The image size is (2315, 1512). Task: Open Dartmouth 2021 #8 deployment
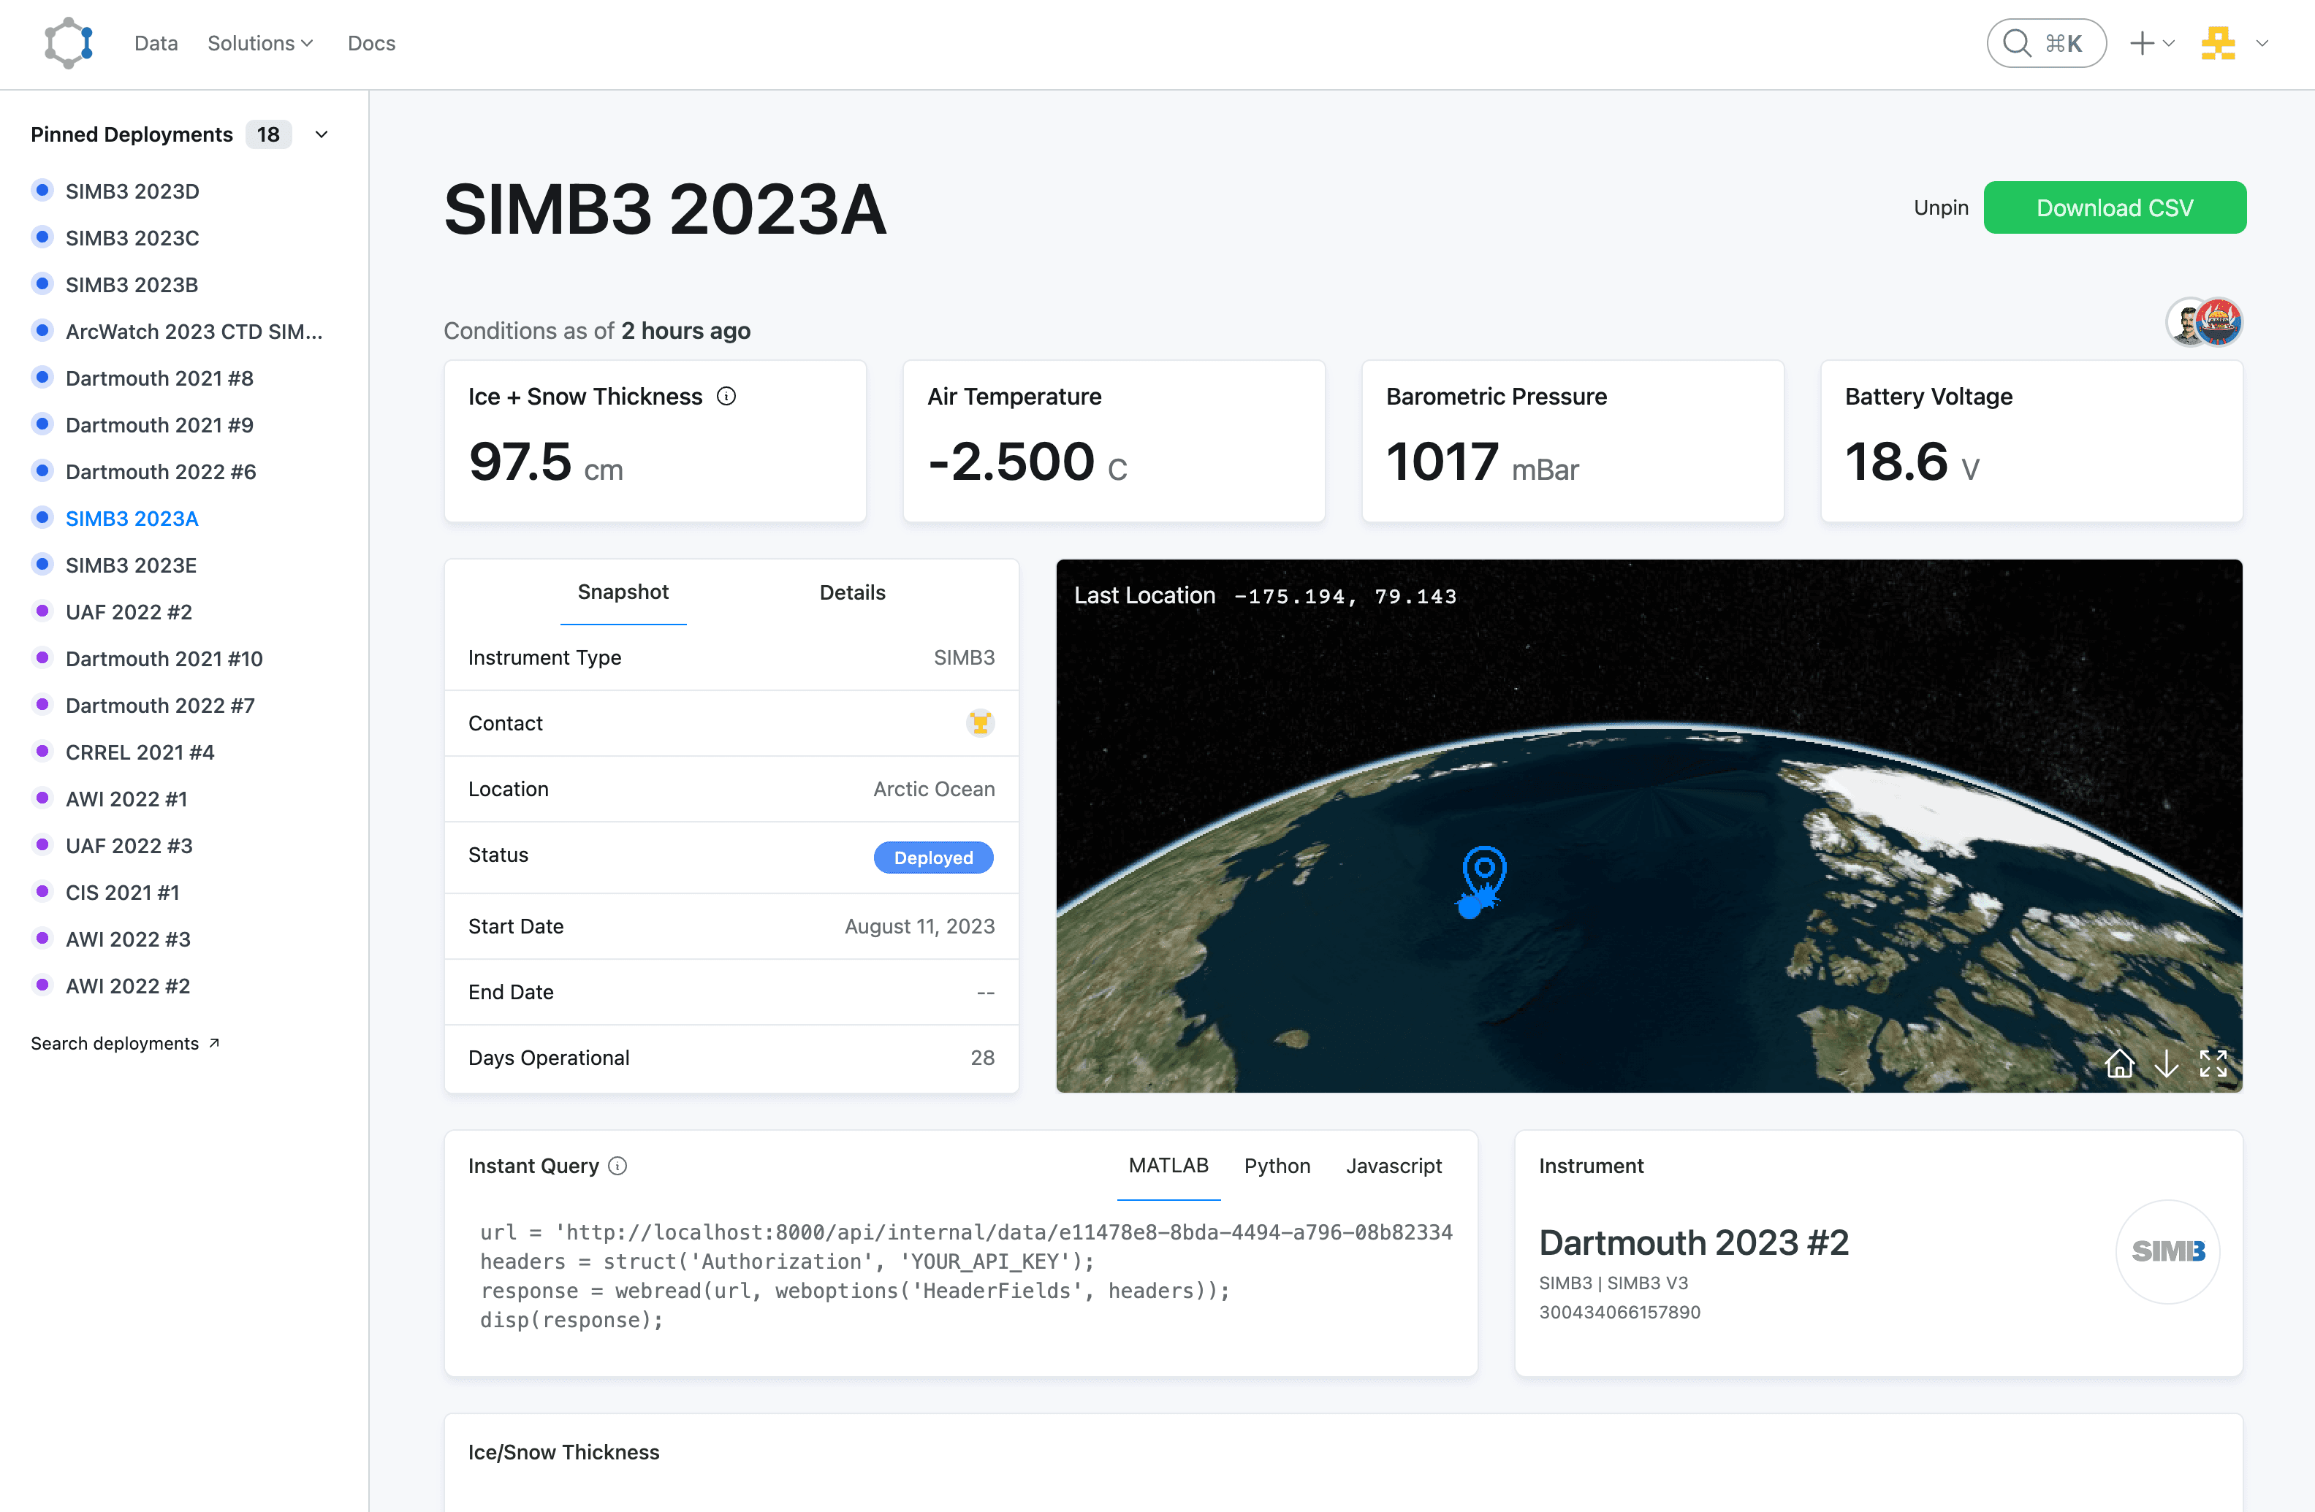click(159, 378)
